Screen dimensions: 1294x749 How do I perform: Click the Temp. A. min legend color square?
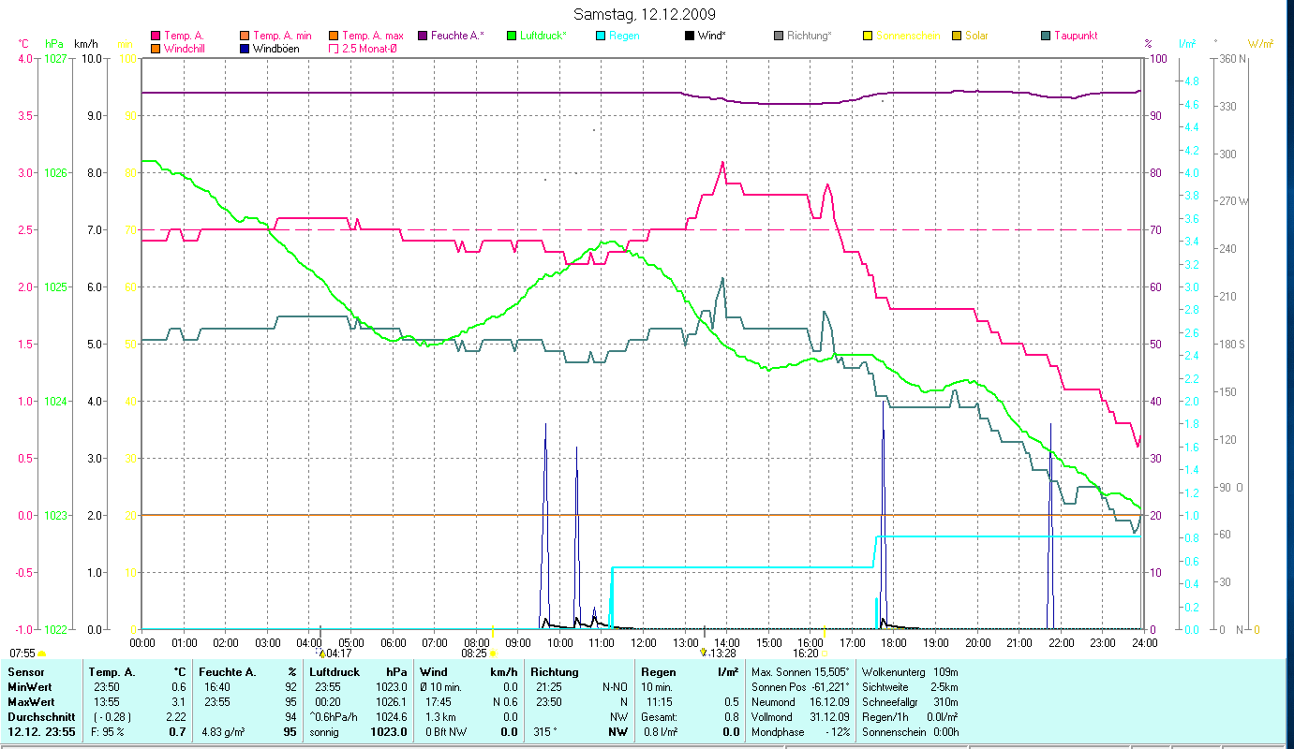[x=245, y=36]
